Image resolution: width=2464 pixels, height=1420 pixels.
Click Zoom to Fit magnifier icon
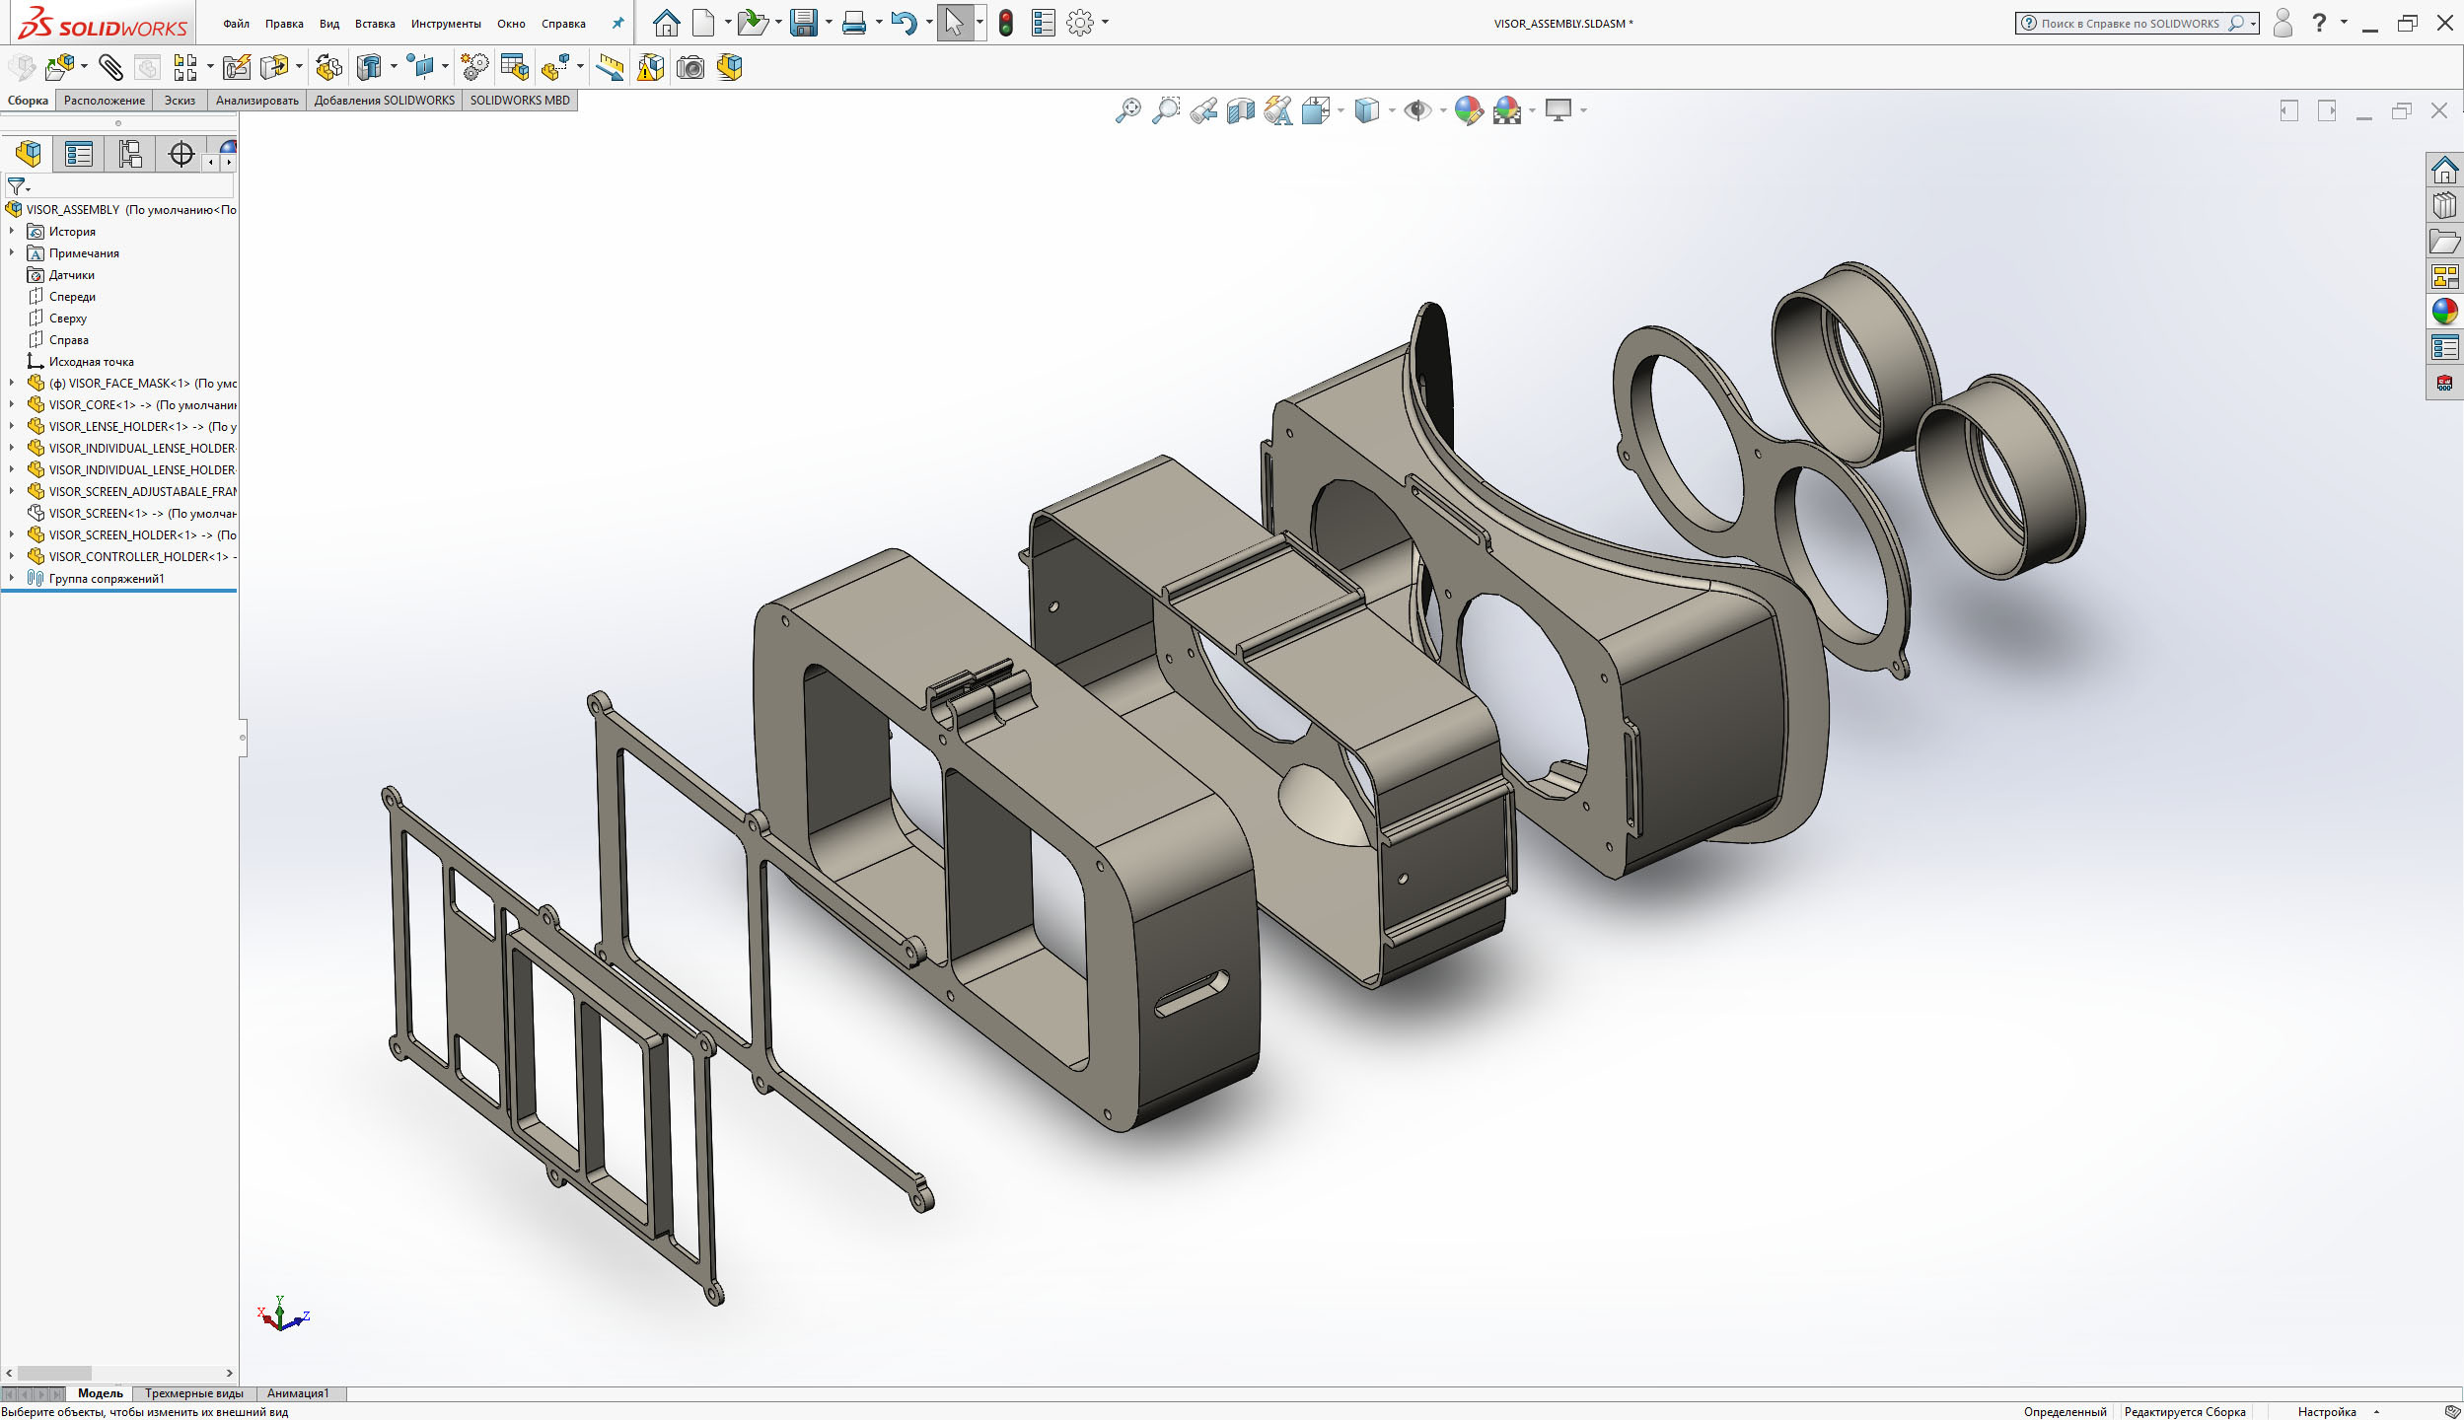(x=1127, y=110)
